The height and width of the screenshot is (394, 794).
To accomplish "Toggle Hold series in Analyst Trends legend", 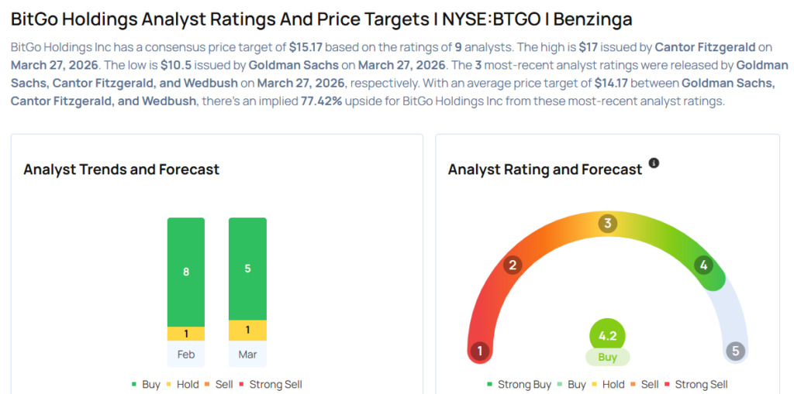I will click(181, 384).
